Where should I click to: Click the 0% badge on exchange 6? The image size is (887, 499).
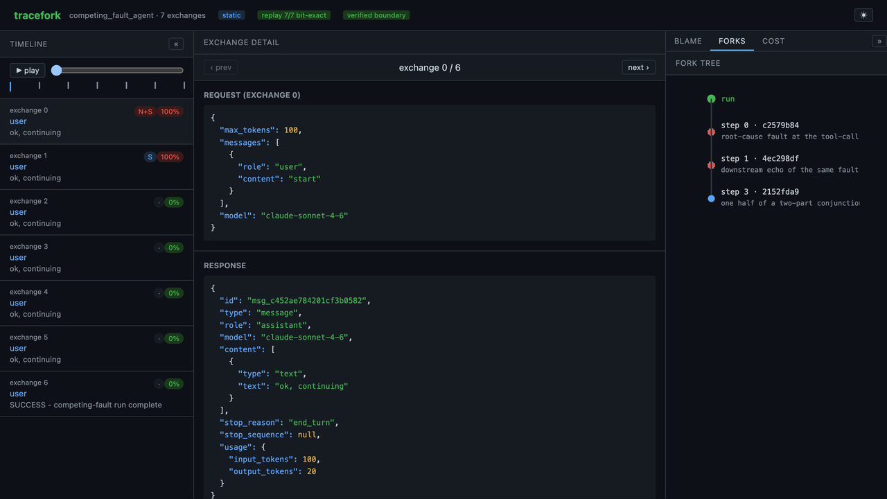(x=174, y=384)
